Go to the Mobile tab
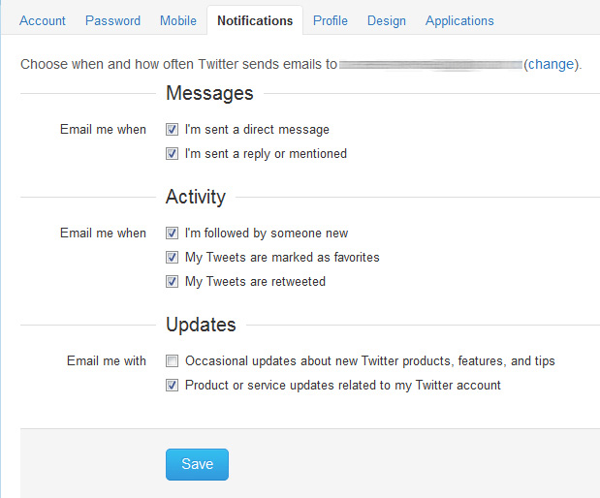 [178, 20]
